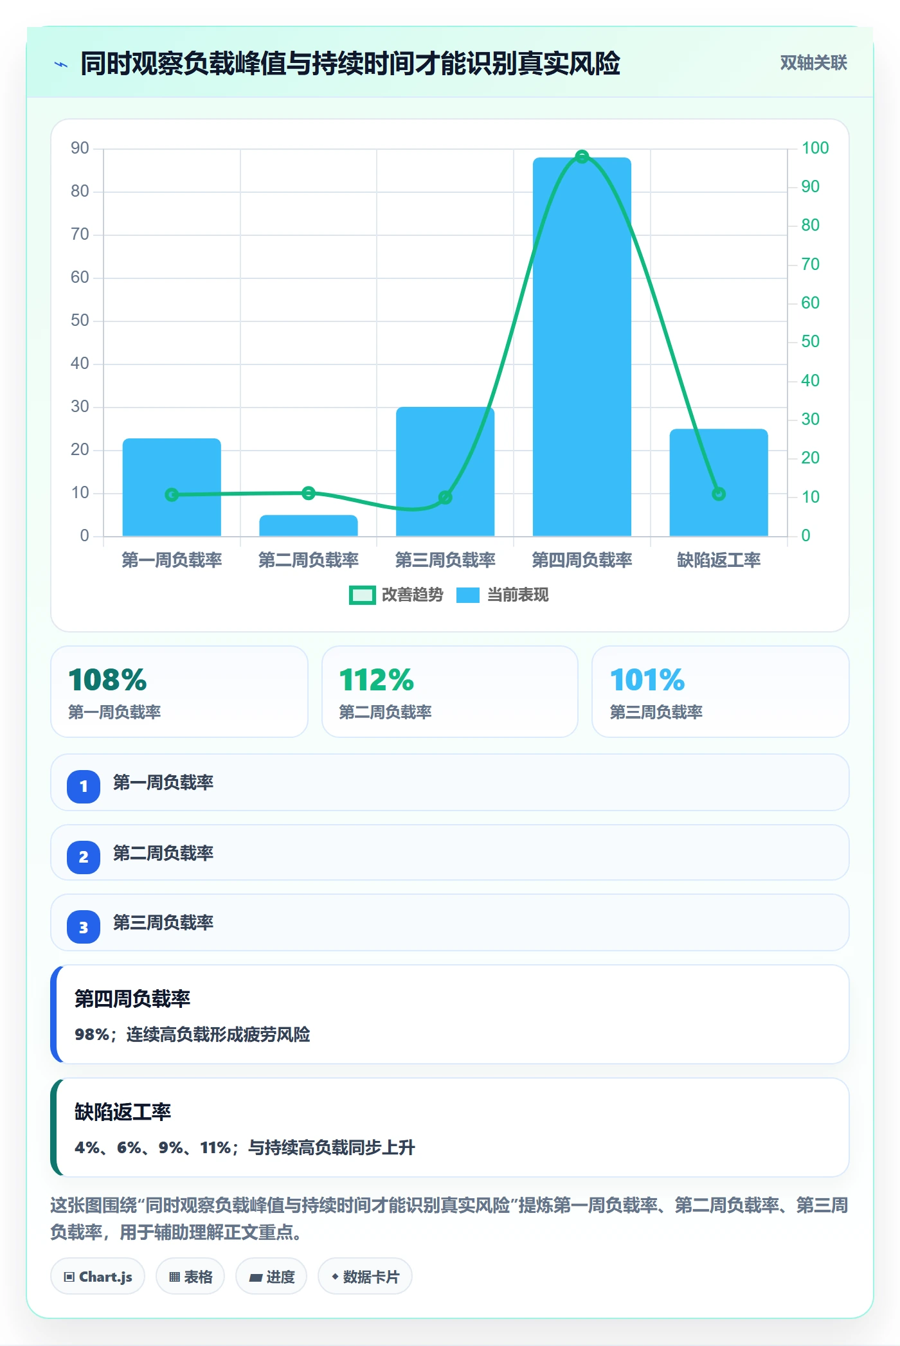Click the 双轴关联 label in the header
Viewport: 900px width, 1346px height.
point(813,63)
